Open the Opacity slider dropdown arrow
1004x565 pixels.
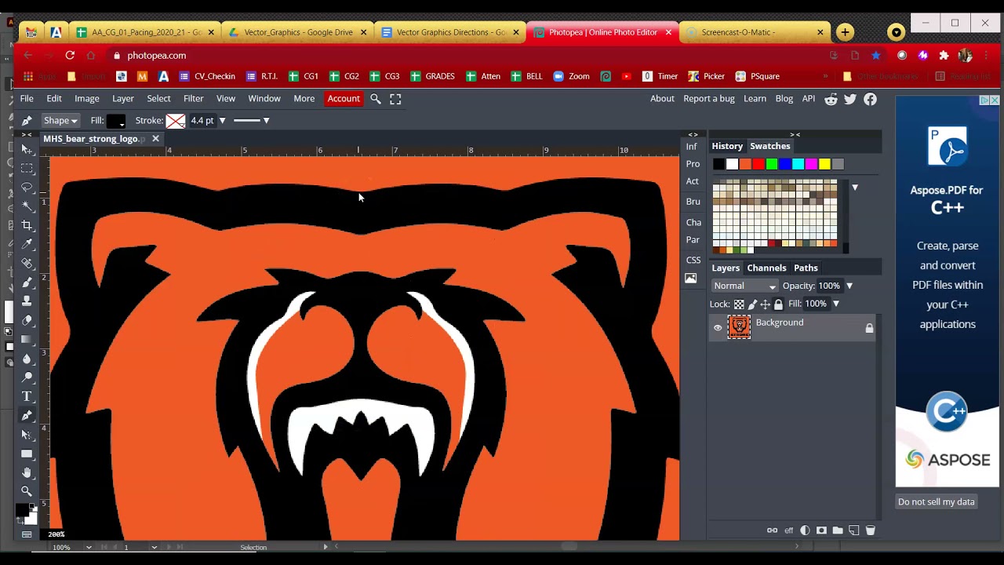pos(849,286)
